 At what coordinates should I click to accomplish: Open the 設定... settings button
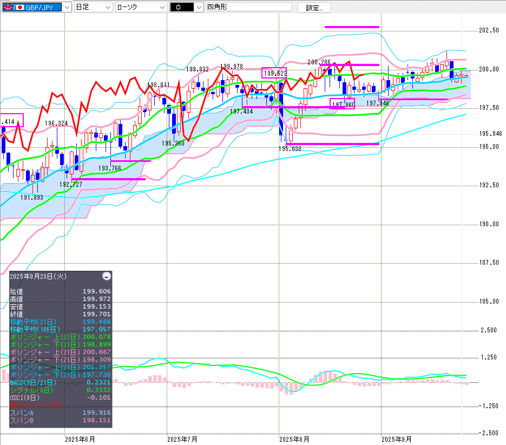click(314, 8)
